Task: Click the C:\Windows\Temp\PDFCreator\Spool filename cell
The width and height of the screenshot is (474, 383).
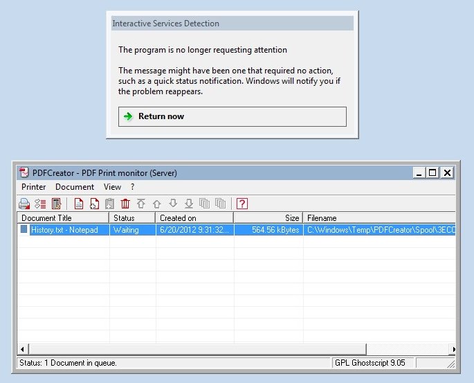Action: click(380, 230)
